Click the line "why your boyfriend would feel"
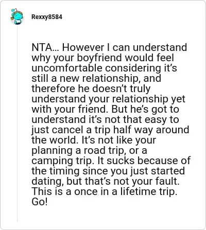This screenshot has width=206, height=230. pyautogui.click(x=103, y=58)
